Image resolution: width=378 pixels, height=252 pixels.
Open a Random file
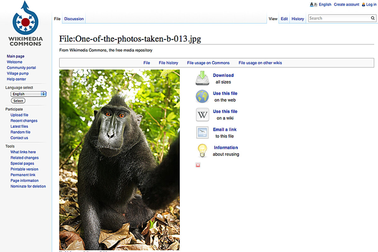(x=20, y=132)
